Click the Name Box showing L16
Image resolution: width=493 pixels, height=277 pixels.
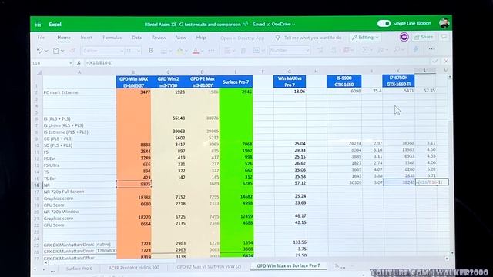click(50, 63)
